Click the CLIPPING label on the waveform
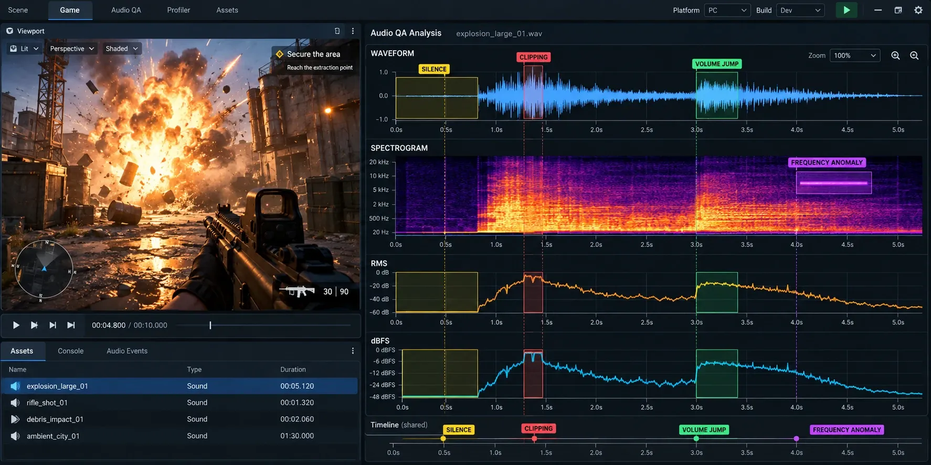 pyautogui.click(x=533, y=57)
